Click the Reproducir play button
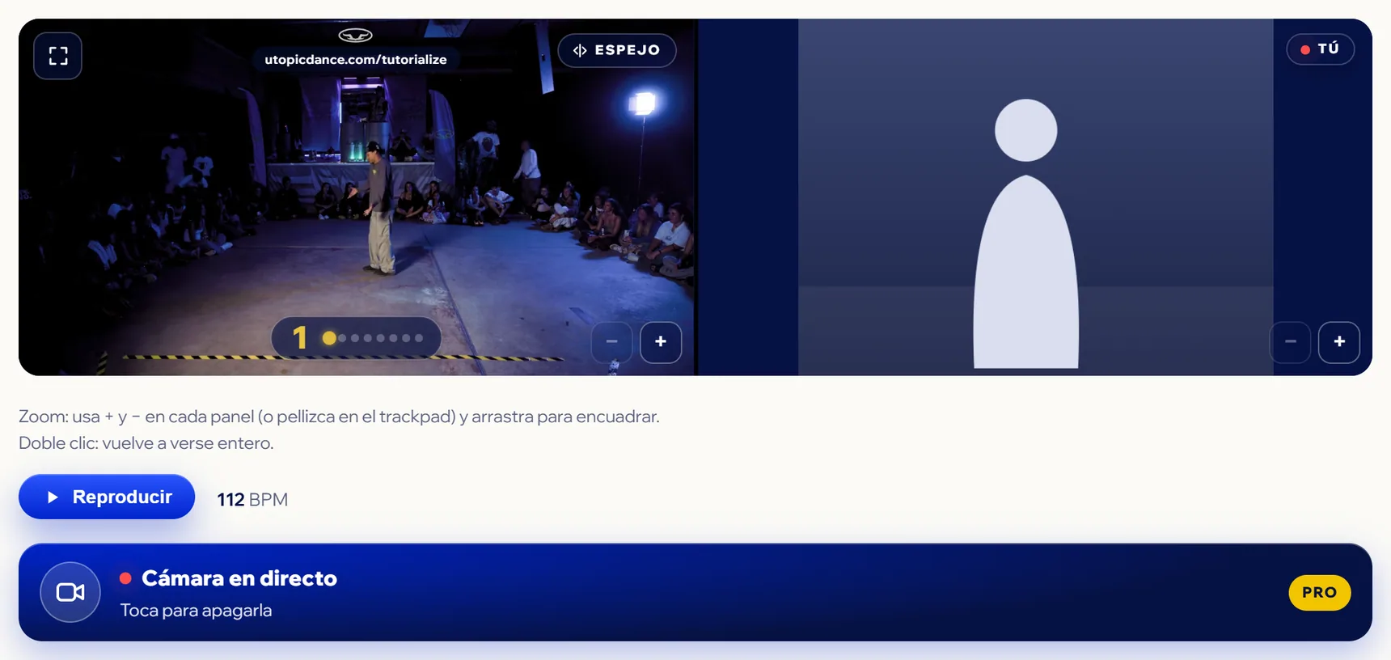The height and width of the screenshot is (660, 1391). [x=107, y=497]
